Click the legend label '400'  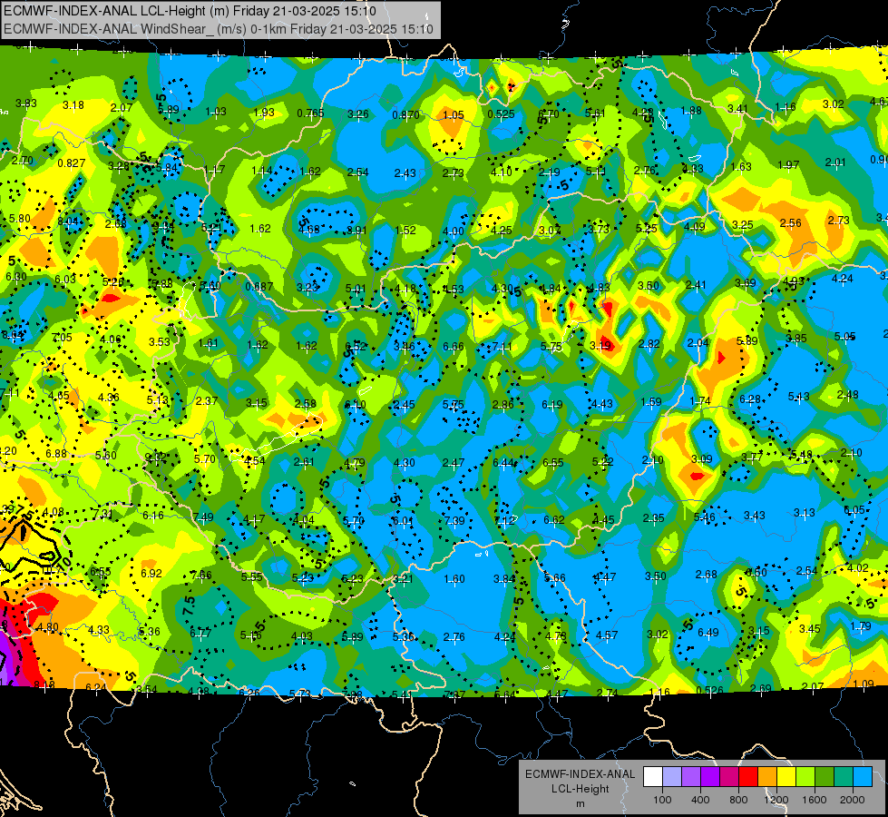[x=700, y=800]
